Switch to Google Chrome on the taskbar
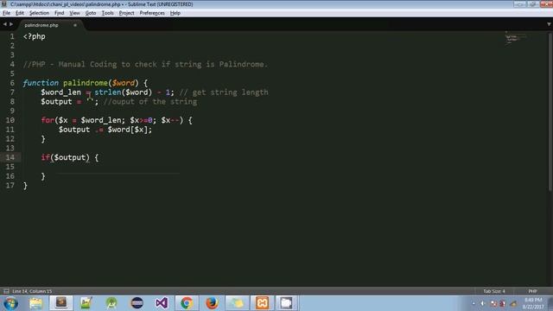 tap(187, 303)
